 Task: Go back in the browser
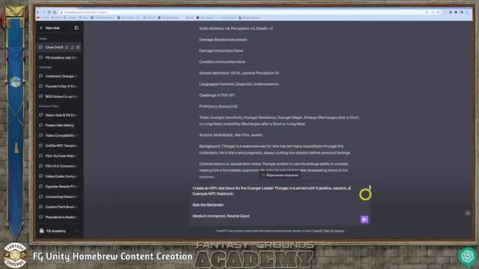38,12
